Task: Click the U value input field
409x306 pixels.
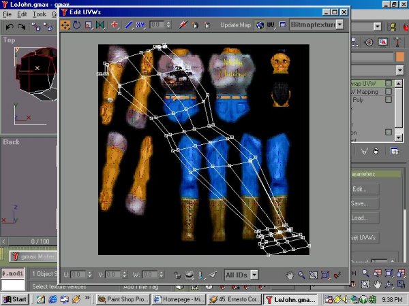Action: tap(78, 275)
